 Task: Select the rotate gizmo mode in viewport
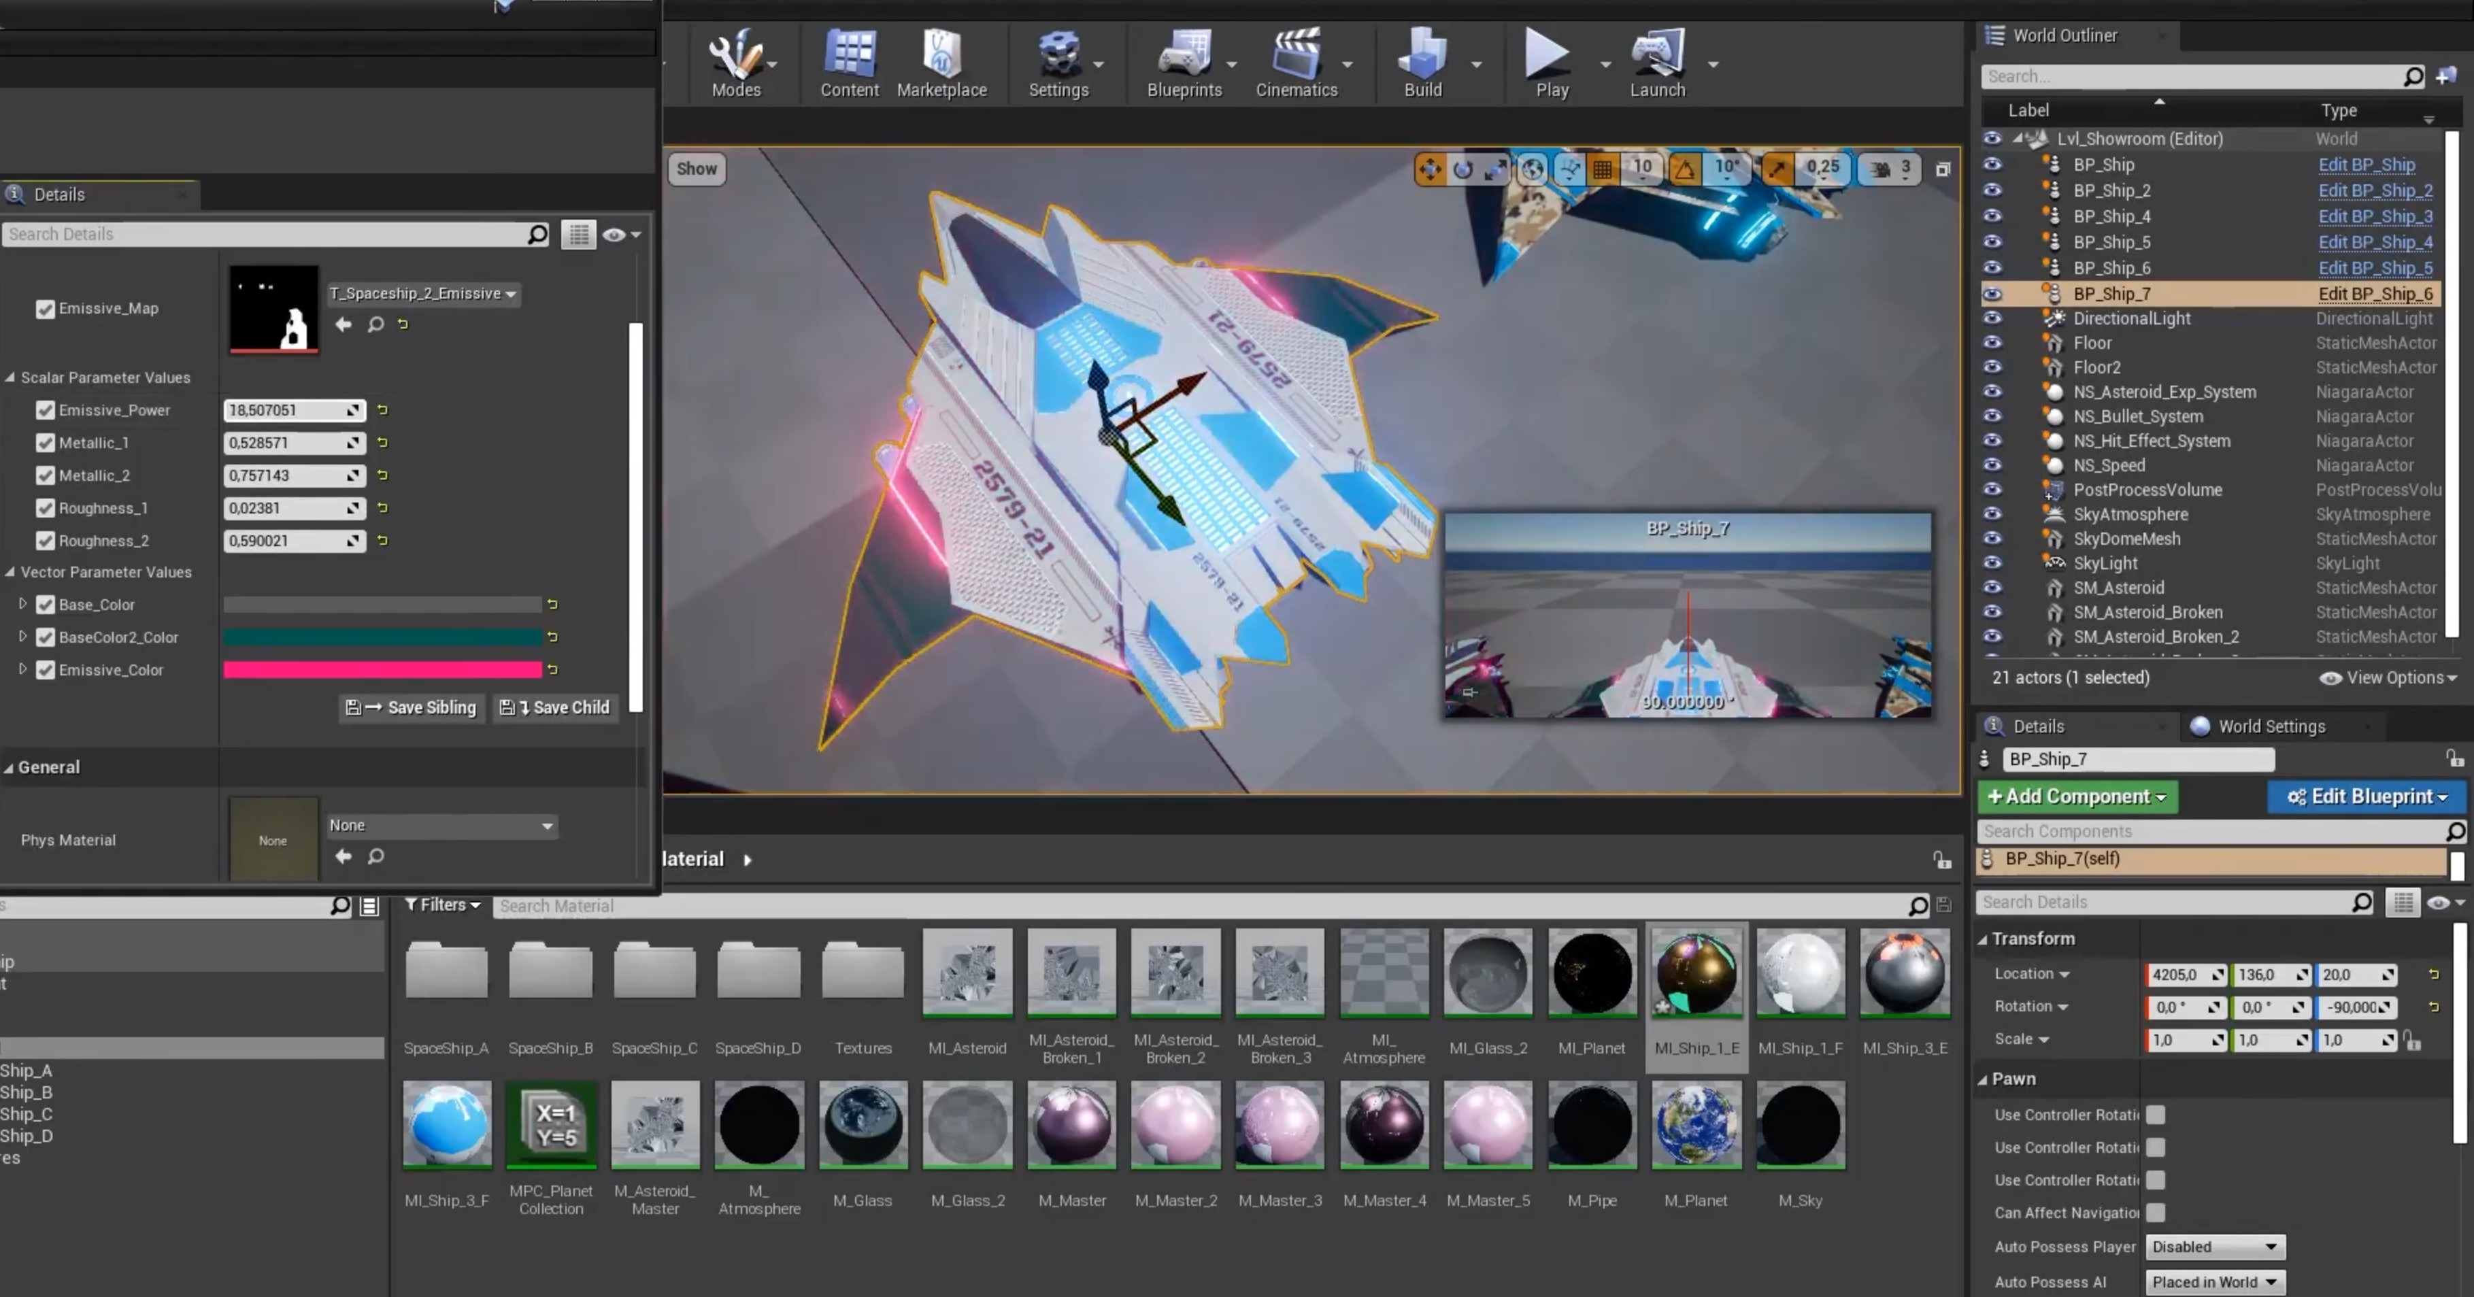coord(1462,169)
